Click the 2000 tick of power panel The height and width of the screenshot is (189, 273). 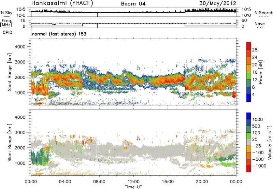click(20, 77)
